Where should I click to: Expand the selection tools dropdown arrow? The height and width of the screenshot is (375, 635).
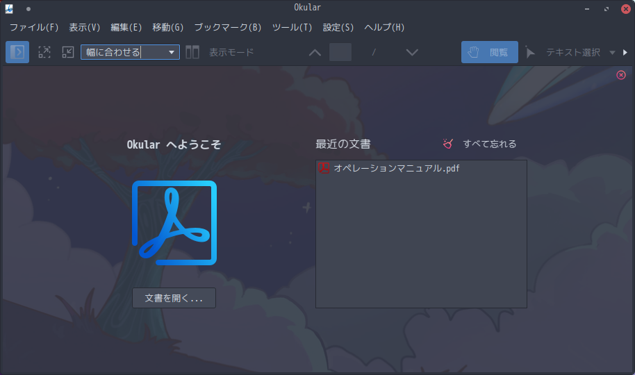(x=612, y=53)
